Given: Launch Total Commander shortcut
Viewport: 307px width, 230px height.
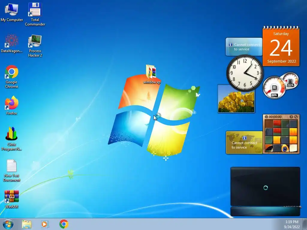Looking at the screenshot, I should (35, 14).
